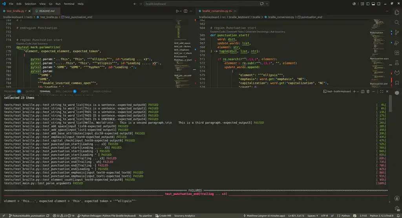Open the Source Control view icon

[x=397, y=33]
